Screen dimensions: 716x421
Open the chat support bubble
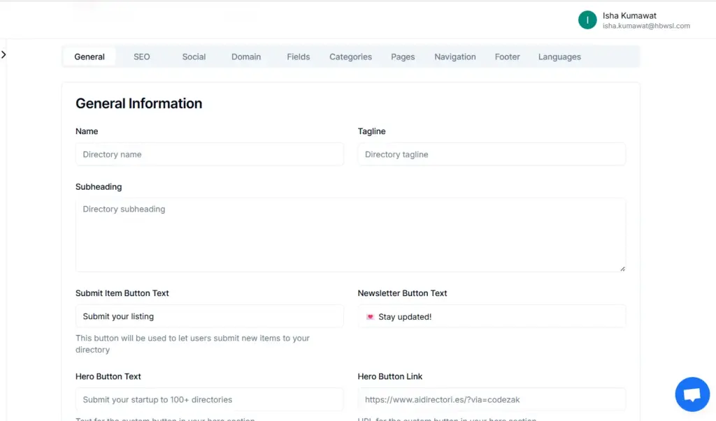tap(692, 394)
